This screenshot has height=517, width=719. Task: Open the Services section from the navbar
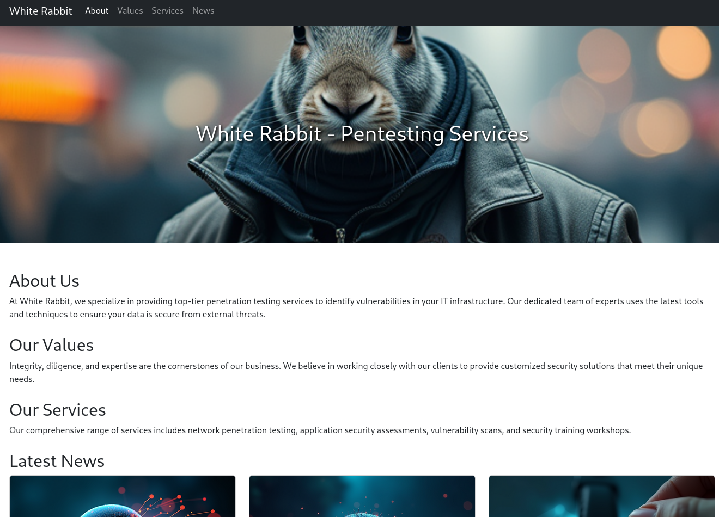click(167, 11)
